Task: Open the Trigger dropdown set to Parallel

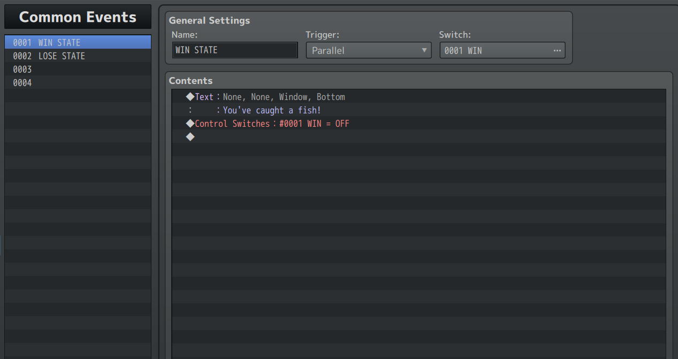Action: pos(369,50)
